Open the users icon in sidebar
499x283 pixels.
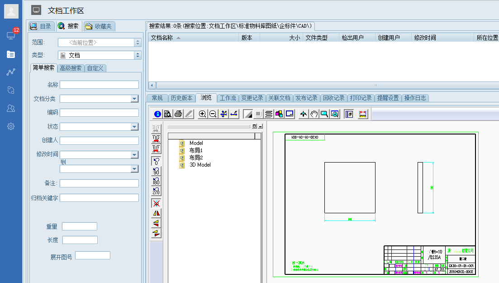(11, 108)
